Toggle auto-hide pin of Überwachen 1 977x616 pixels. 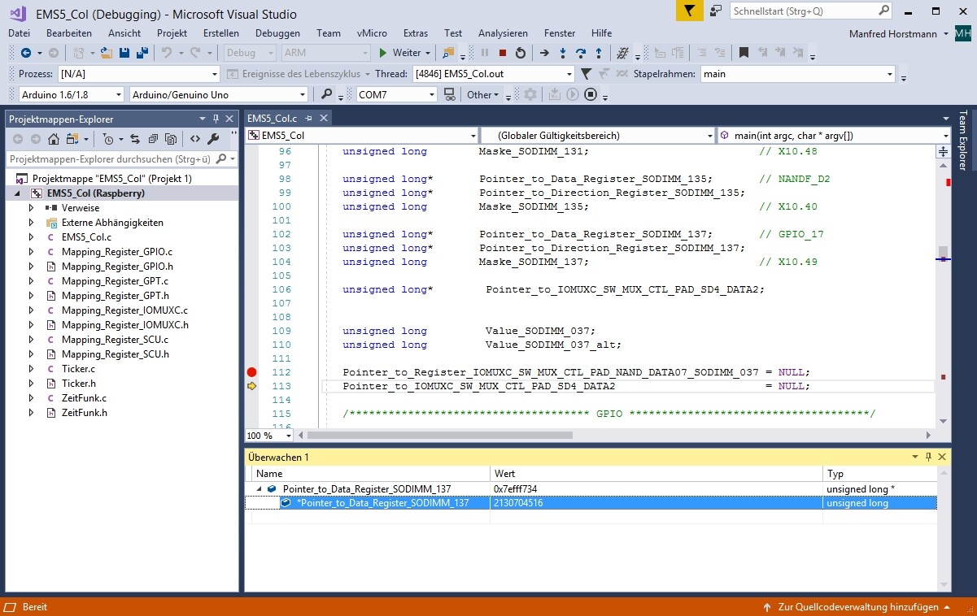click(928, 458)
